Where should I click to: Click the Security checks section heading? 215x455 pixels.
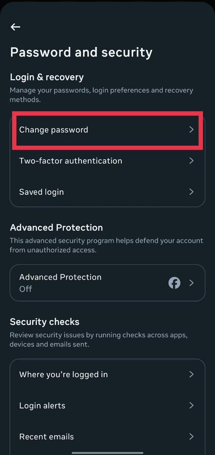45,322
